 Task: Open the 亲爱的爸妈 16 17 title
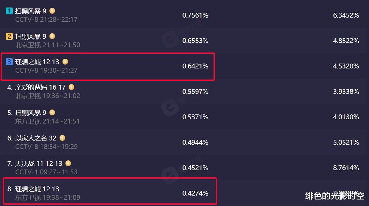click(40, 87)
